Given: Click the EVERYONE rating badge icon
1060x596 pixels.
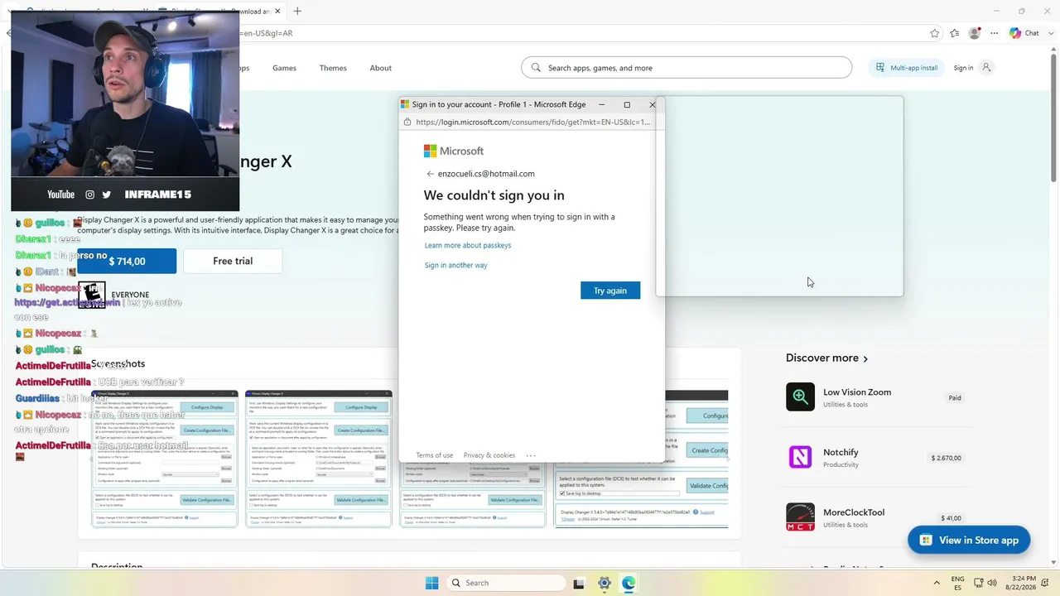Looking at the screenshot, I should pyautogui.click(x=91, y=295).
